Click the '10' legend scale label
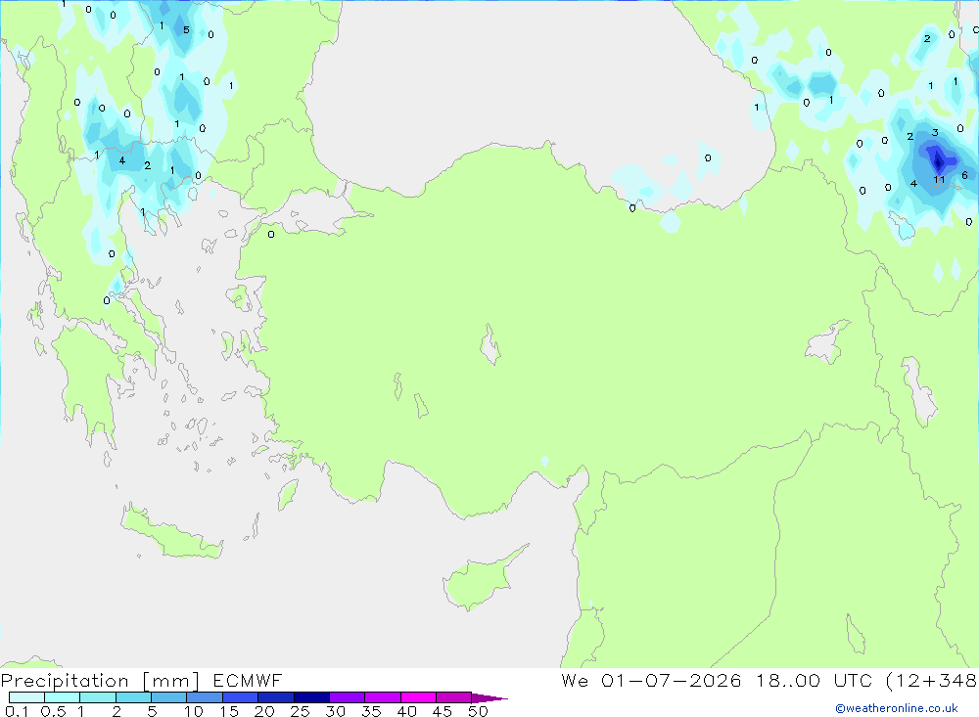The width and height of the screenshot is (979, 717). point(194,711)
